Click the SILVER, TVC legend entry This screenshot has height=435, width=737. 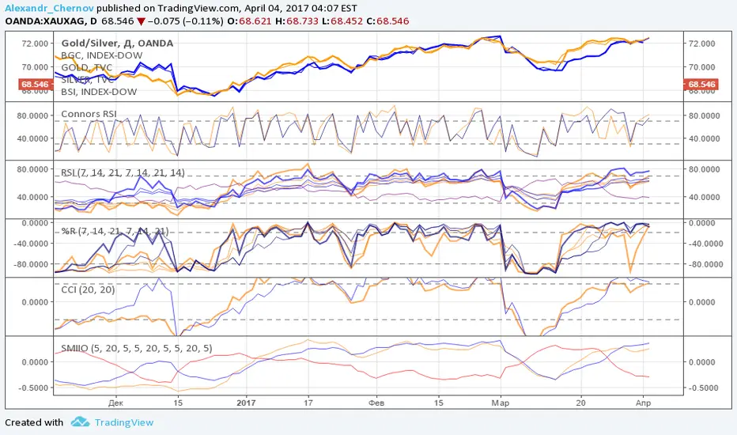point(88,80)
